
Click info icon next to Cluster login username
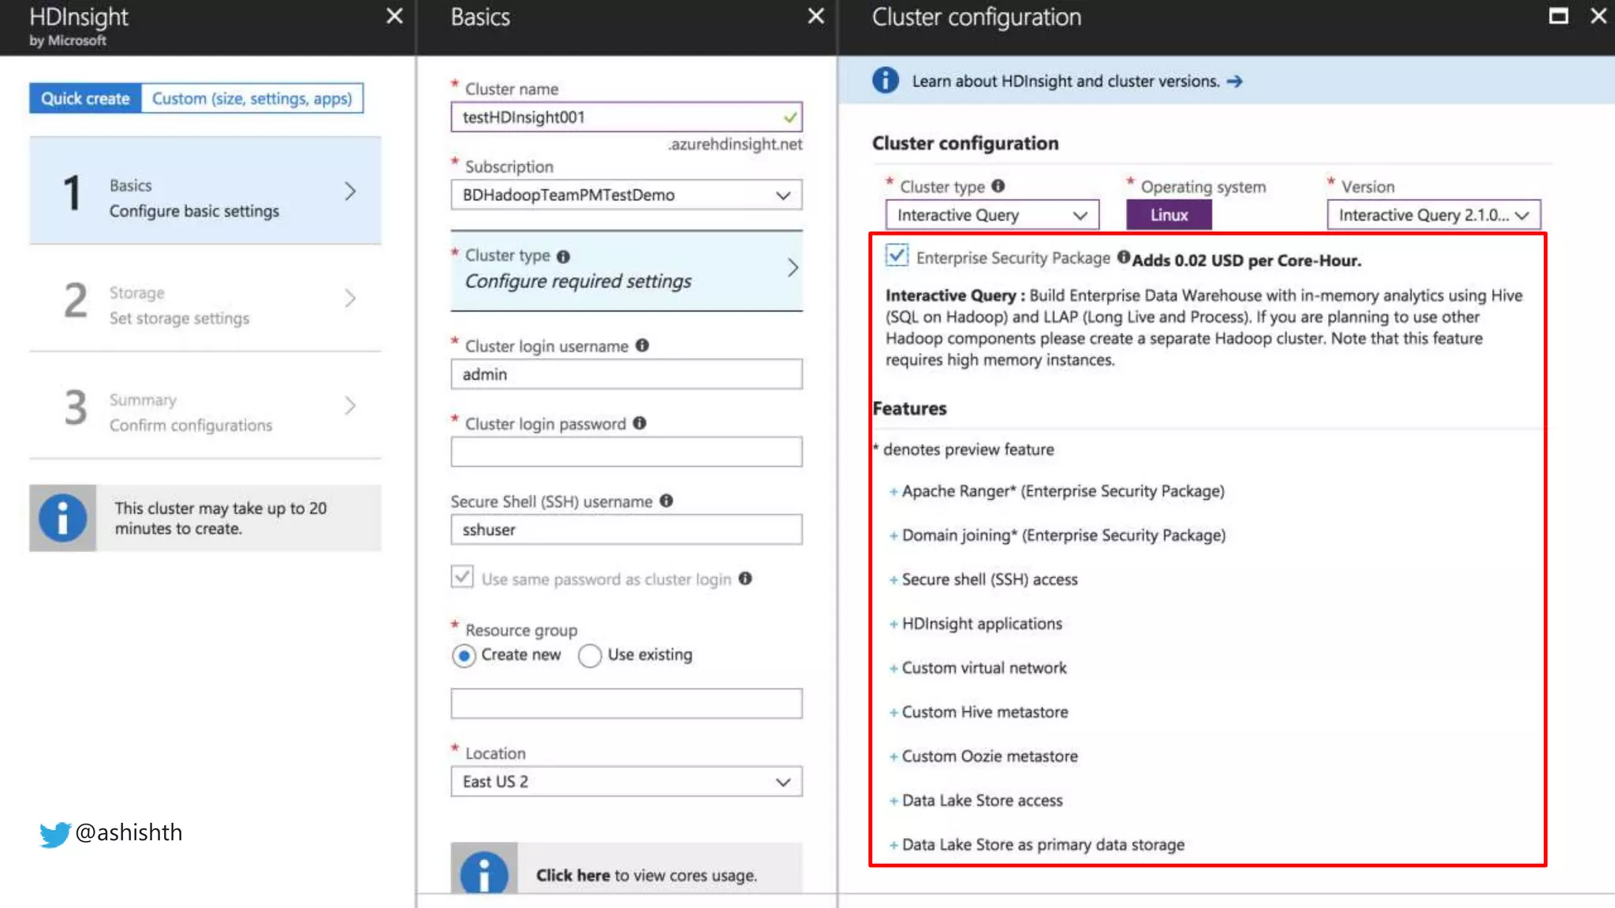(642, 345)
